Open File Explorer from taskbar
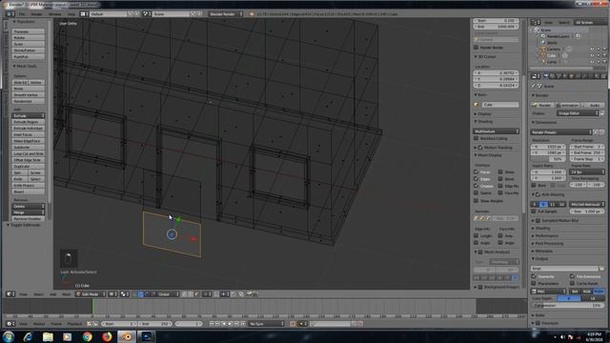Image resolution: width=610 pixels, height=343 pixels. click(x=48, y=336)
